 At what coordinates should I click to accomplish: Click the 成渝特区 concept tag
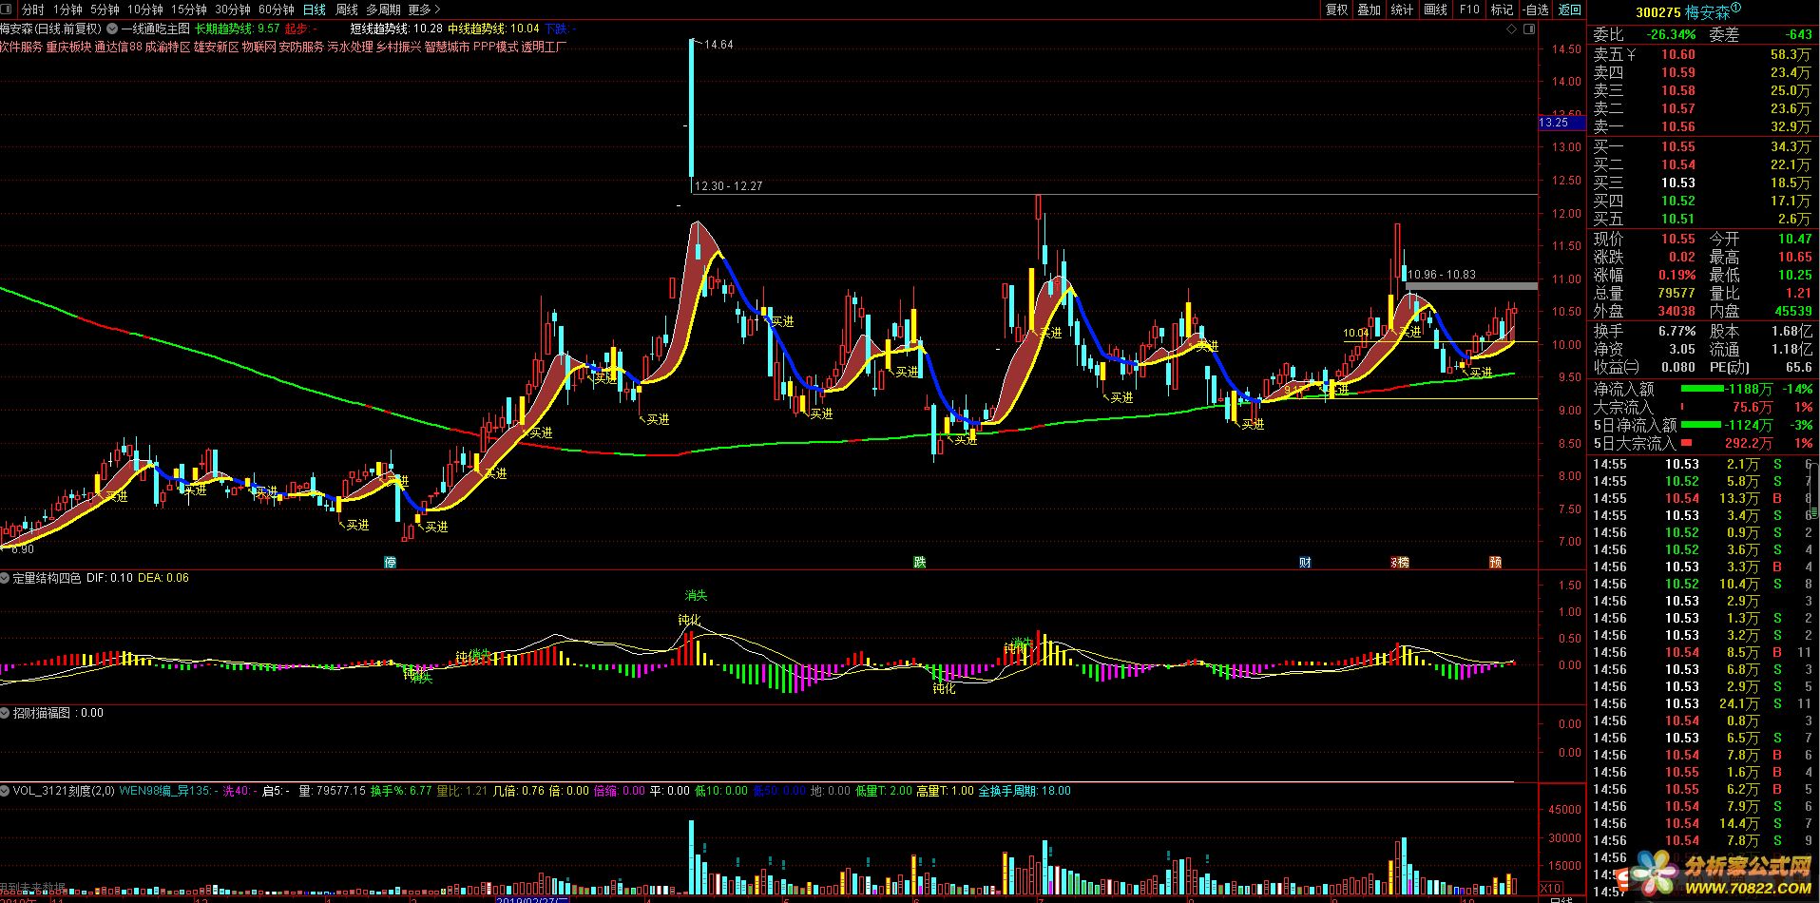click(167, 46)
